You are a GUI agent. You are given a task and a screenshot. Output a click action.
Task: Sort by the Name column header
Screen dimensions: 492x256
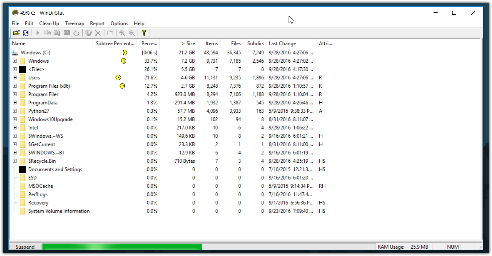[x=51, y=43]
